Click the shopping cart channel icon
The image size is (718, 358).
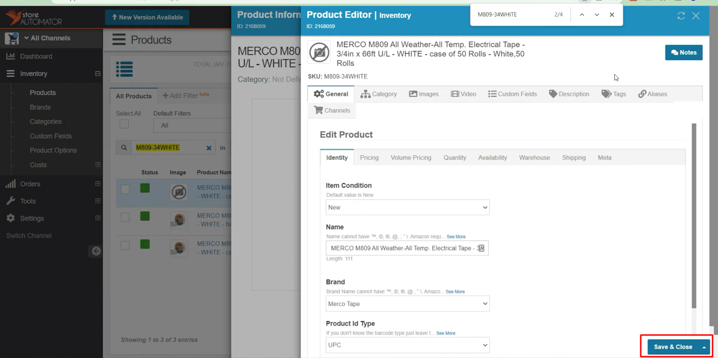12,39
